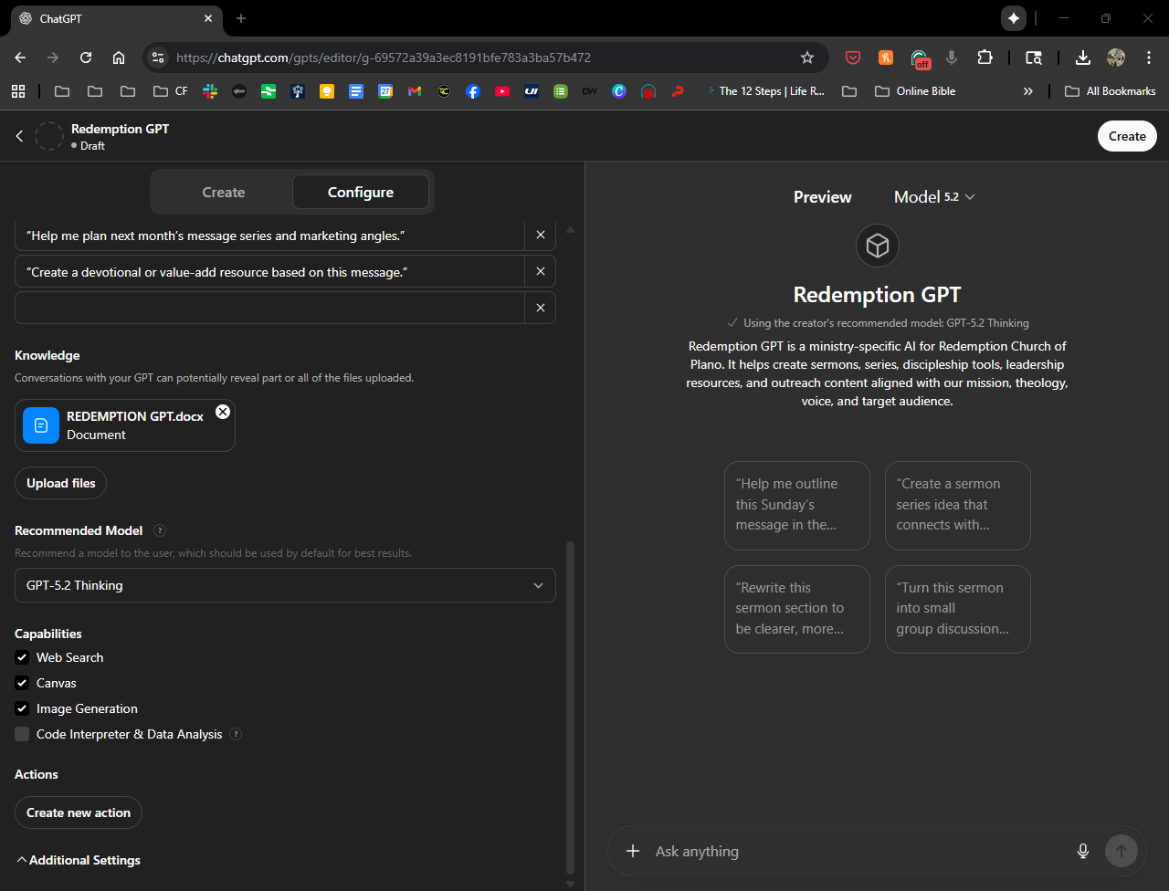Open the browser Extensions puzzle icon
Screen dimensions: 1169x891
point(984,58)
